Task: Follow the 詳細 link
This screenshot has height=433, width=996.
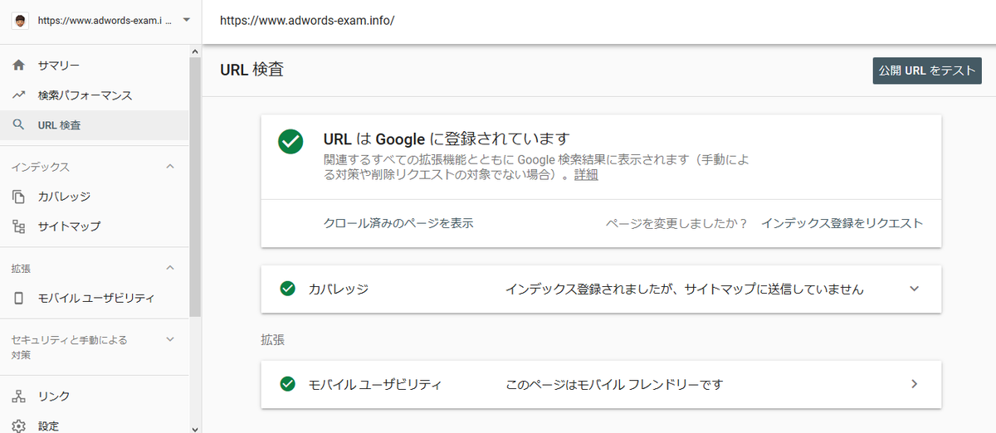Action: 586,175
